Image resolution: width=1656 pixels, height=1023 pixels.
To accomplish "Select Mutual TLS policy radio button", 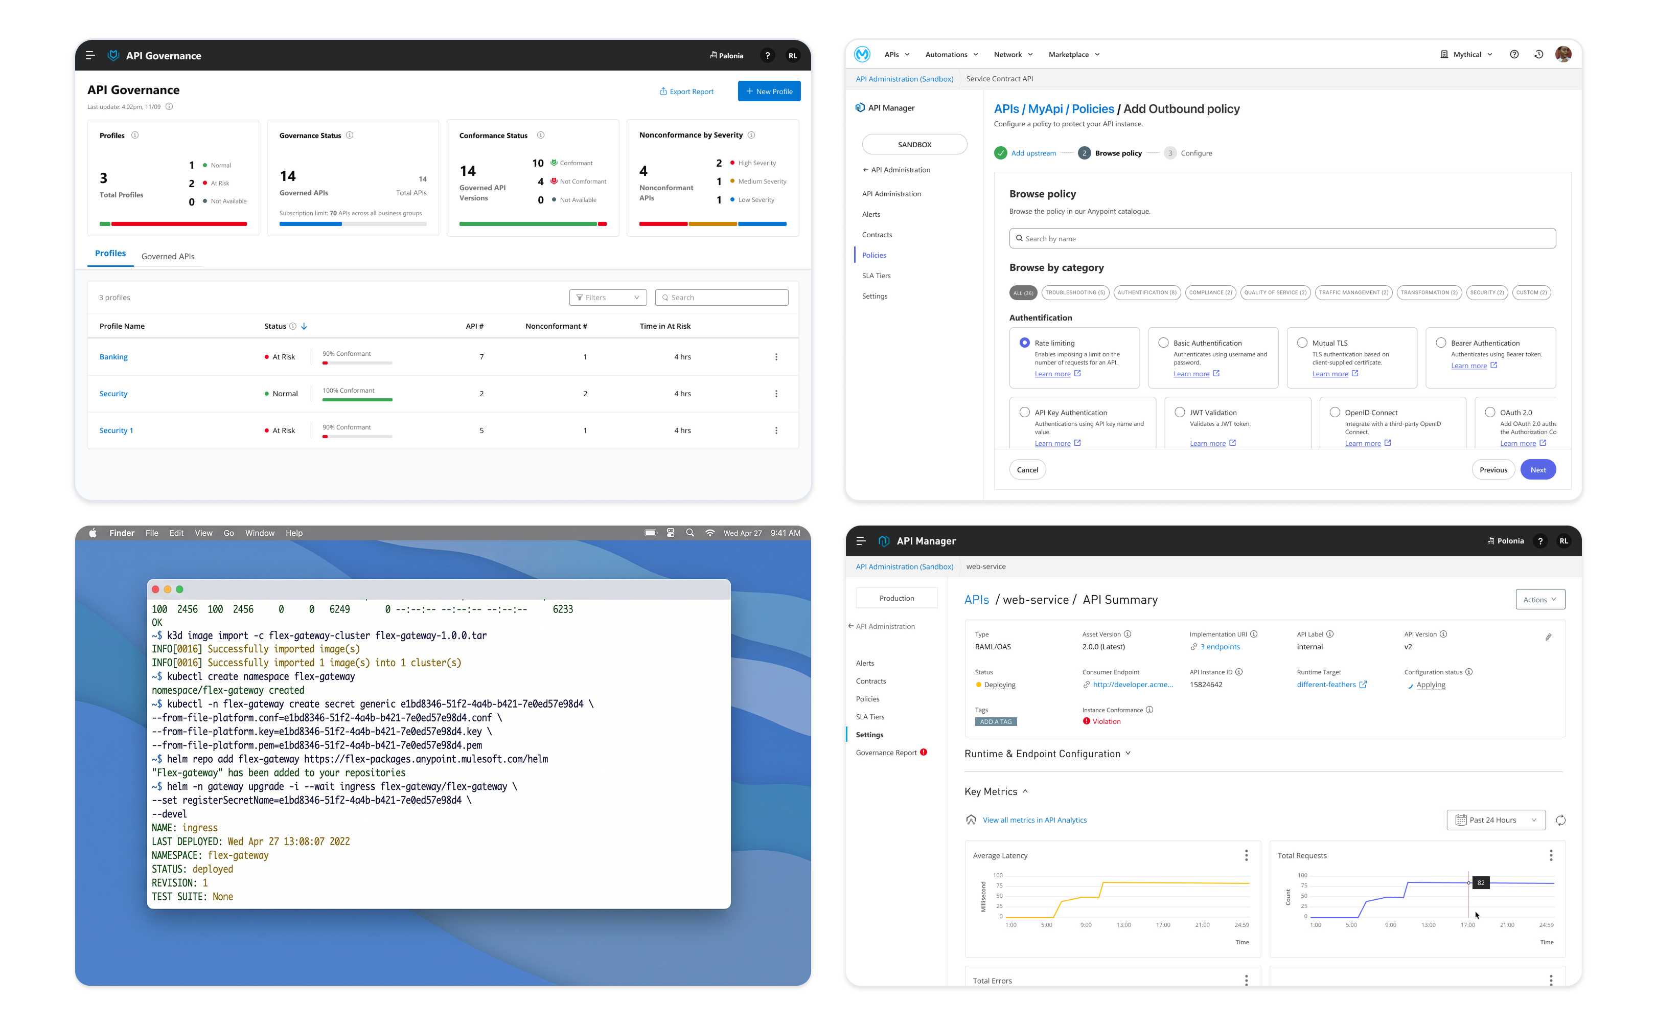I will [x=1302, y=343].
